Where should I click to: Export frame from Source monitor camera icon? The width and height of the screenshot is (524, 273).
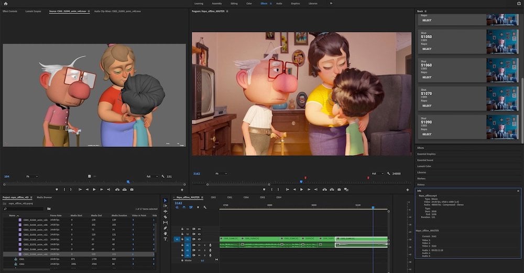pyautogui.click(x=132, y=189)
